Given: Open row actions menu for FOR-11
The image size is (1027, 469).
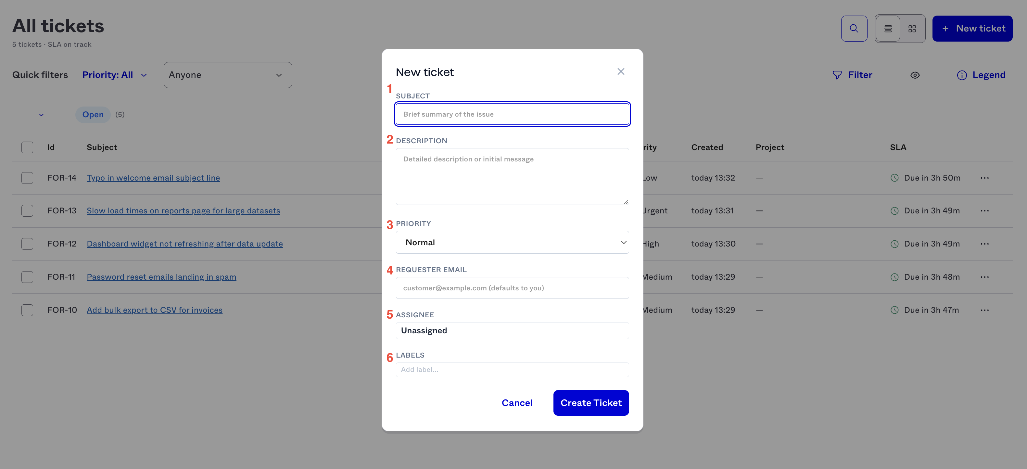Looking at the screenshot, I should click(985, 277).
